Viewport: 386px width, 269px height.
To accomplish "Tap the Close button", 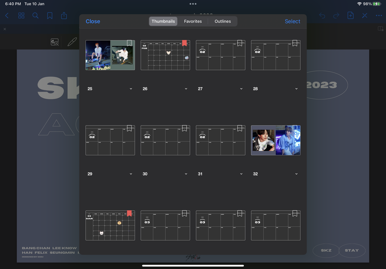I will click(93, 21).
